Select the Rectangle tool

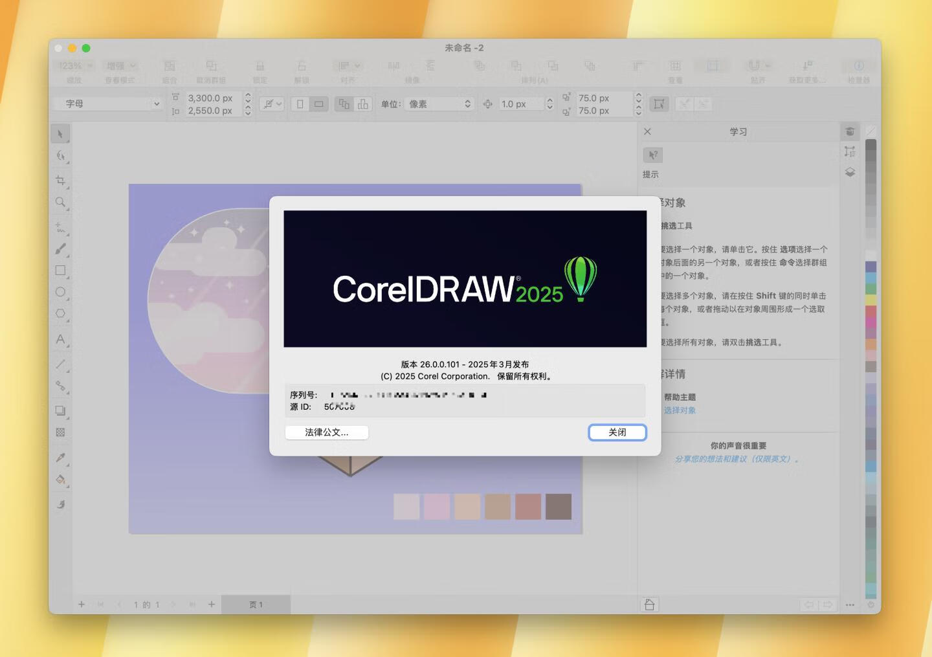60,271
